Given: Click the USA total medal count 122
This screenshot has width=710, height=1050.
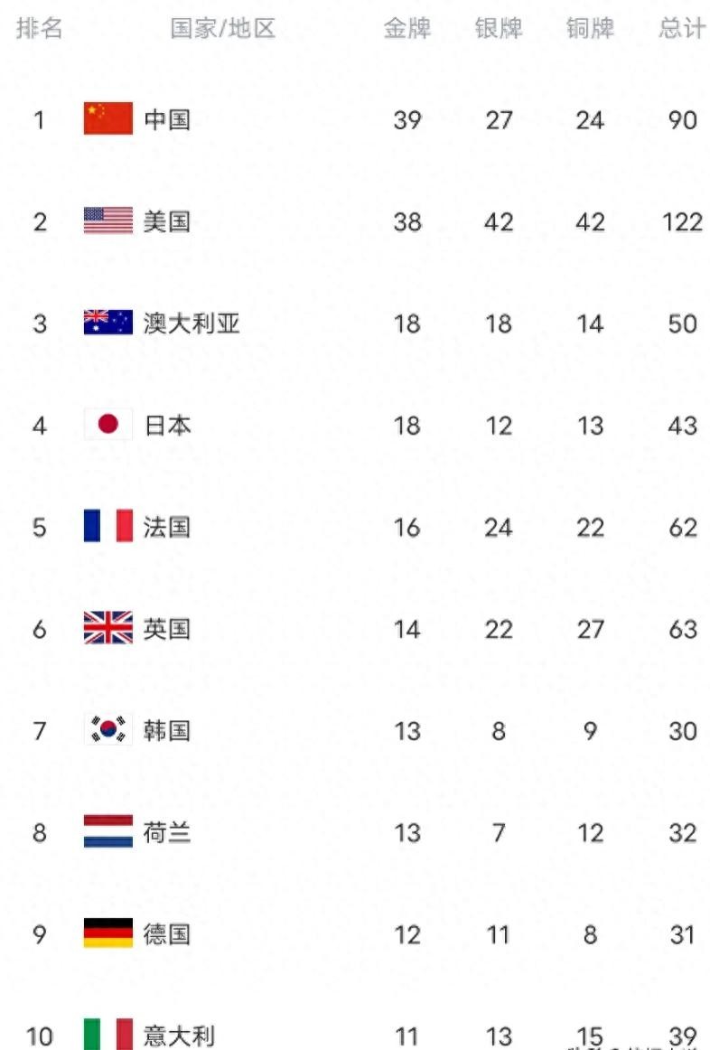Looking at the screenshot, I should tap(682, 221).
